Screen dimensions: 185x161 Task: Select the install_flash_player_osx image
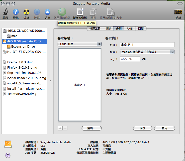point(24,89)
